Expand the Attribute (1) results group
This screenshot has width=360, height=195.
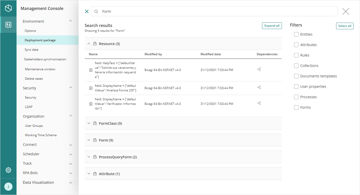(x=89, y=174)
